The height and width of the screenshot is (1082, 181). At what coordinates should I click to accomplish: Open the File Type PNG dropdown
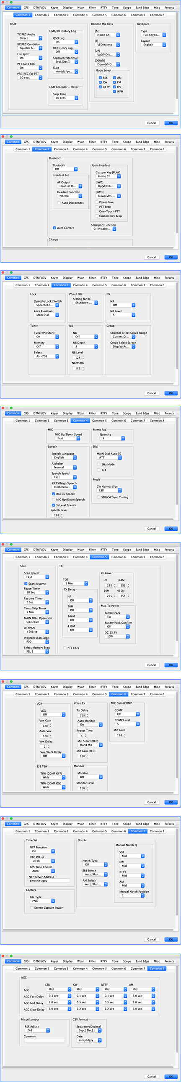click(42, 901)
